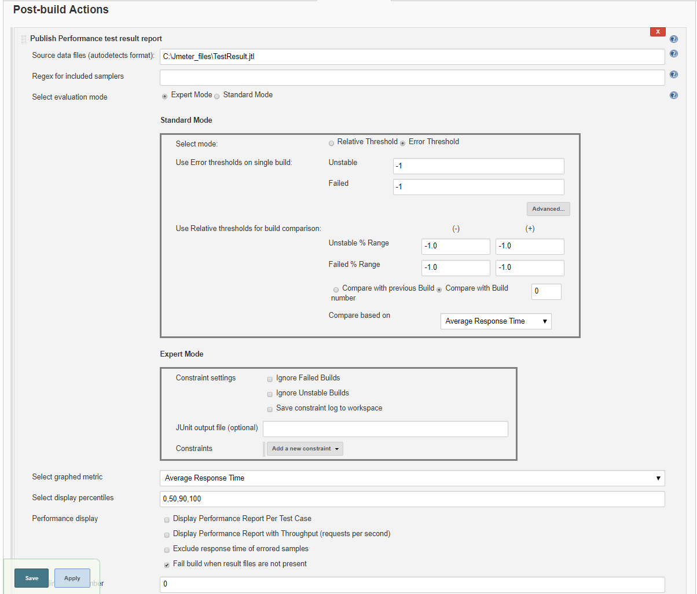
Task: Click the bottom field containing 0
Action: [412, 585]
